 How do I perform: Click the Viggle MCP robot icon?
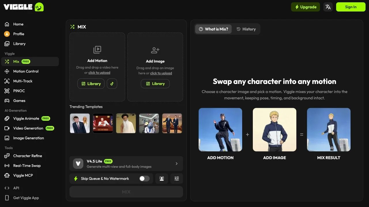tap(7, 175)
